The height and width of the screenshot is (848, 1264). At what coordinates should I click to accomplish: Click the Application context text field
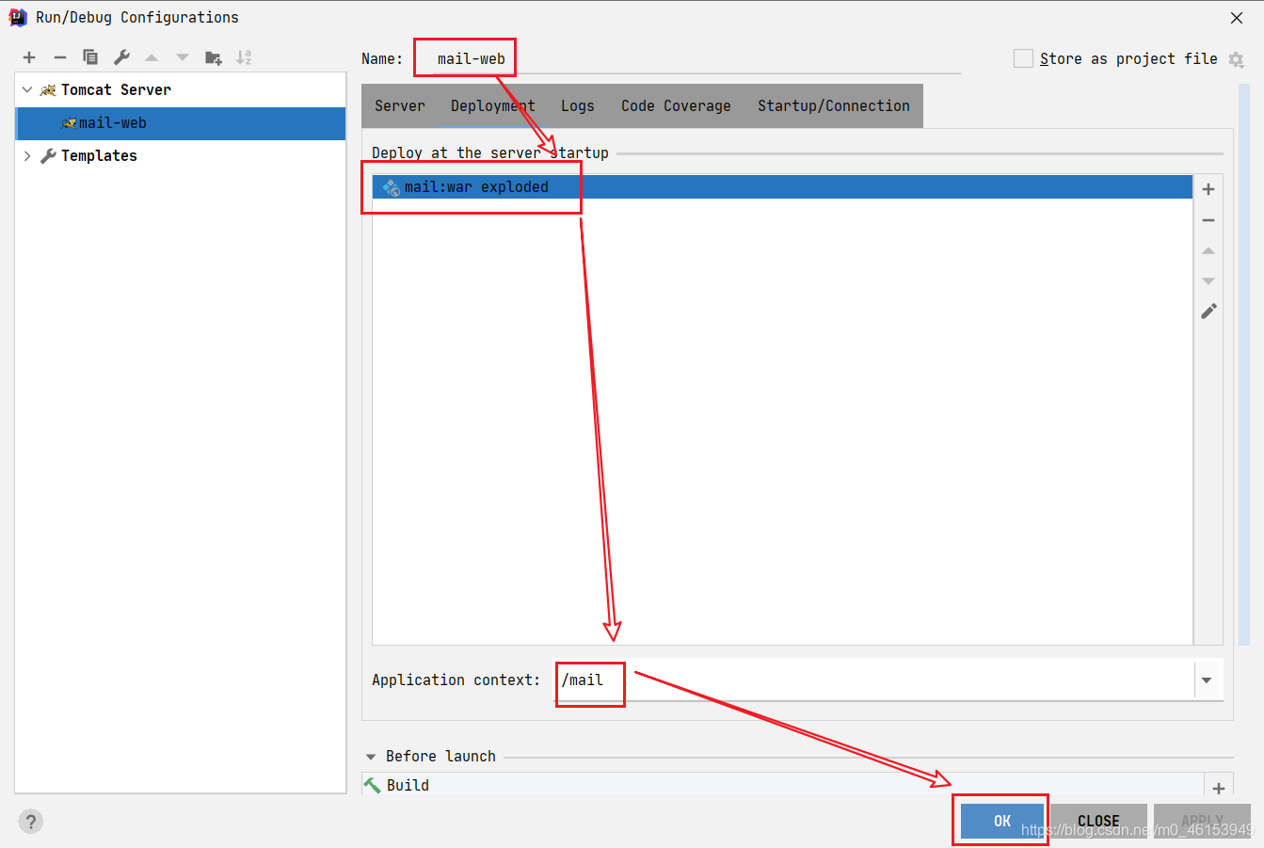[874, 680]
